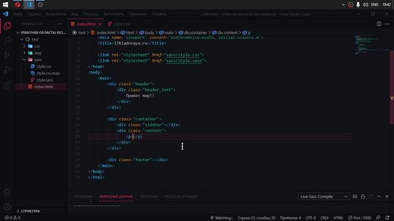This screenshot has height=221, width=394.
Task: Clear the output panel
Action: [355, 196]
